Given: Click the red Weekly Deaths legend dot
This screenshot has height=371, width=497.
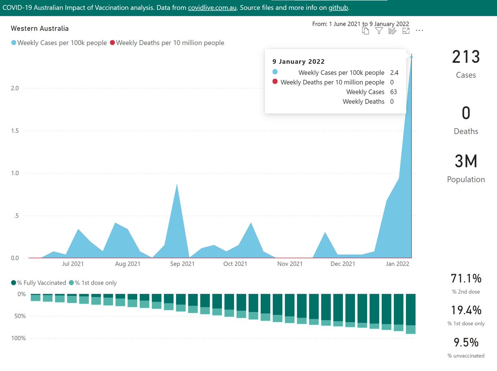Looking at the screenshot, I should point(113,43).
